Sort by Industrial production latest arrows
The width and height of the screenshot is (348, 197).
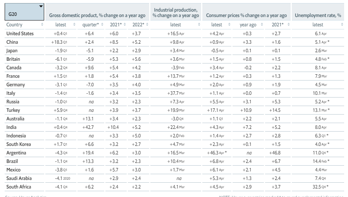click(x=199, y=25)
